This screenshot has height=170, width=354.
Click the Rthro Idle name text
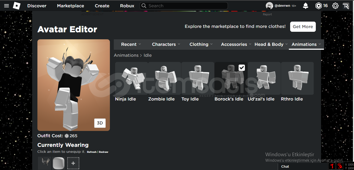[x=292, y=99]
